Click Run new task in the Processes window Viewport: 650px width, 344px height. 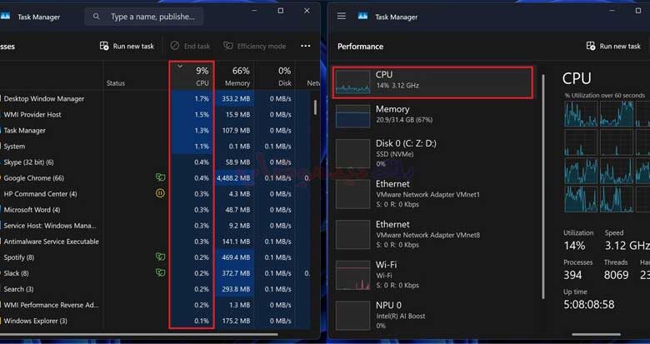pos(127,46)
